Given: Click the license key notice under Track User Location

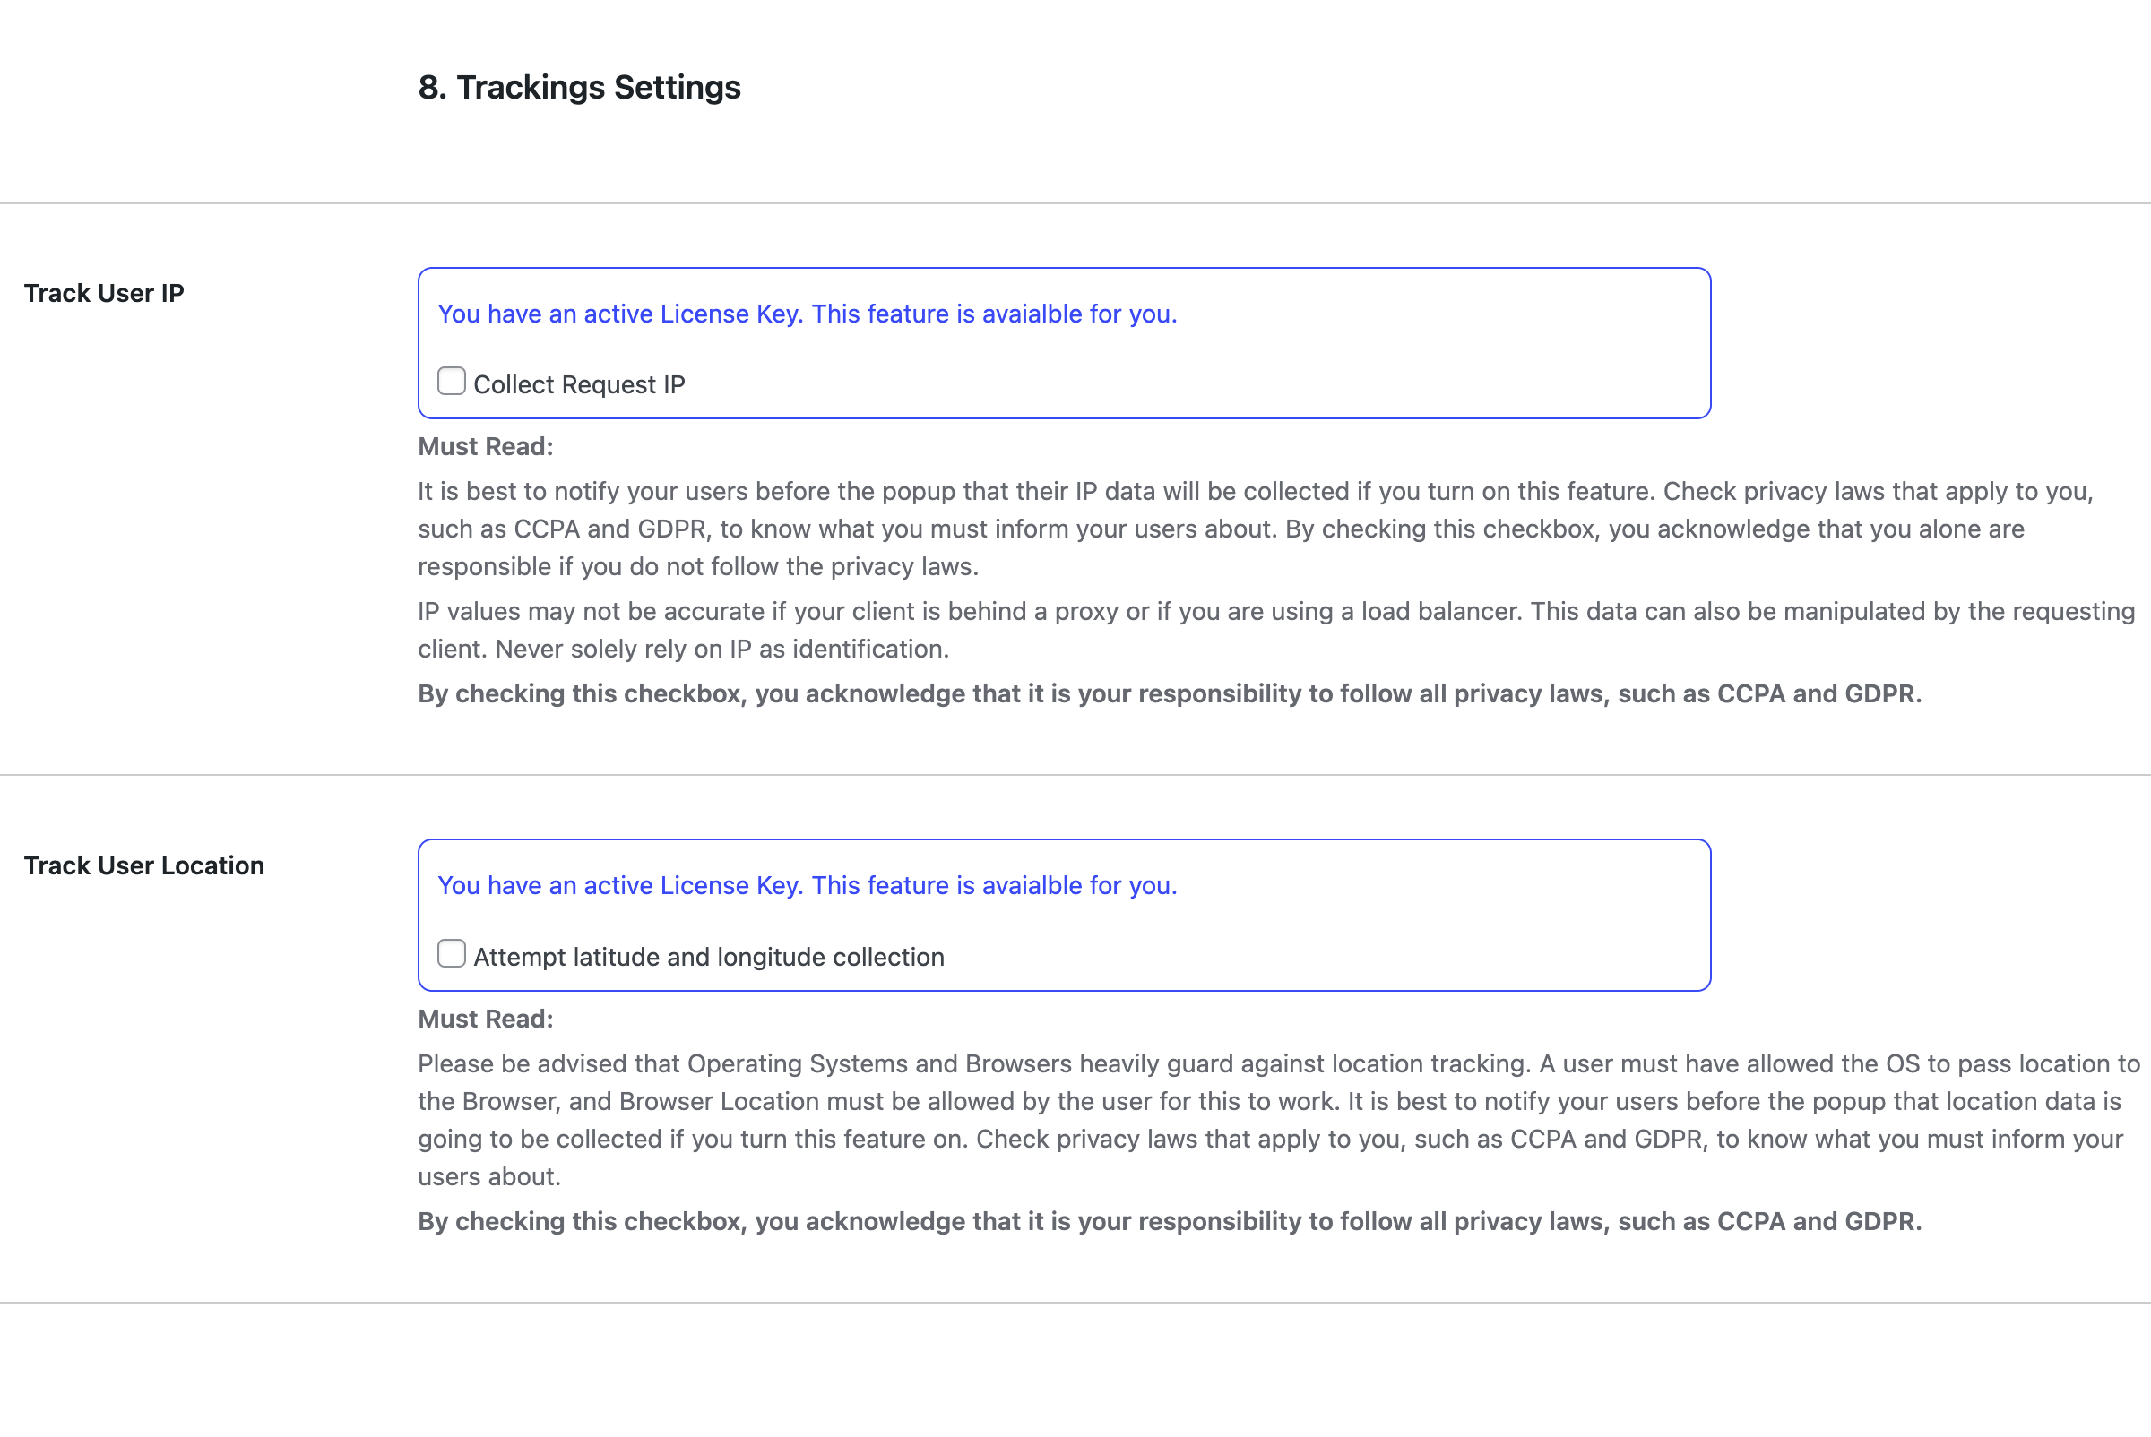Looking at the screenshot, I should click(x=807, y=885).
